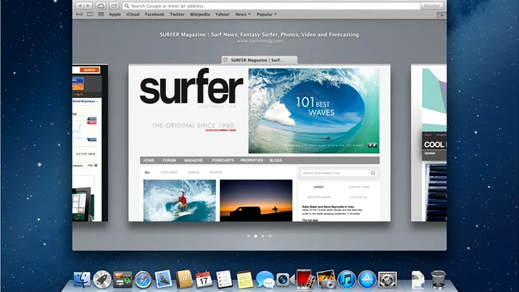Open Photo Booth in Dock
The image size is (519, 292).
coord(306,279)
